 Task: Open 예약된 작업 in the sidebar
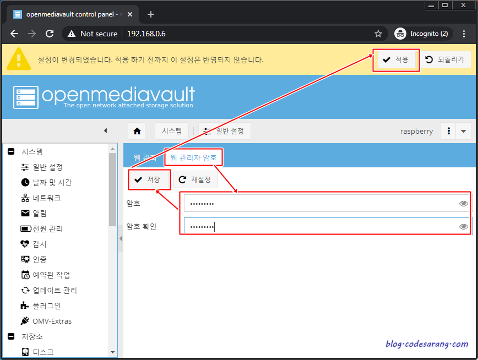coord(45,275)
